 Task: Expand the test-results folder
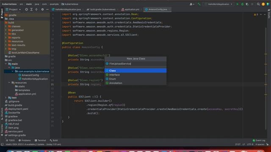6,45
